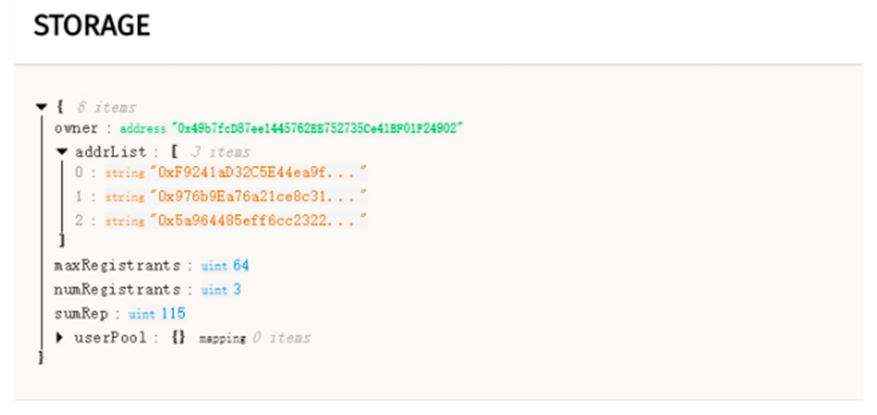Click the sumRep key label
877x415 pixels.
(81, 314)
